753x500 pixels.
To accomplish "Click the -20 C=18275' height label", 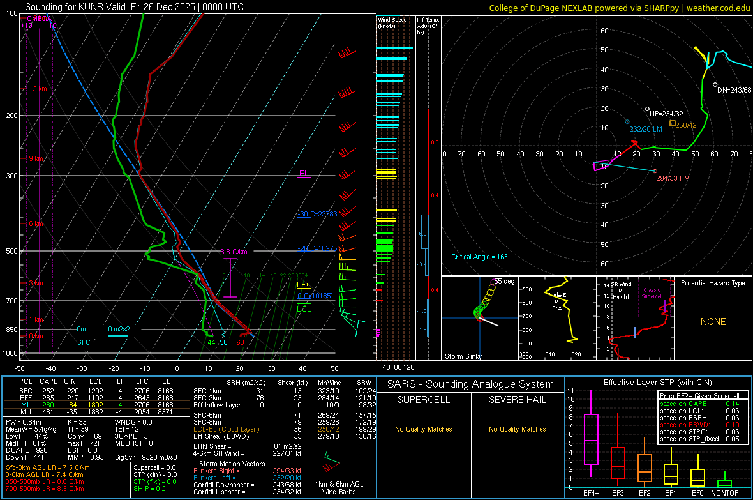I will (x=318, y=248).
